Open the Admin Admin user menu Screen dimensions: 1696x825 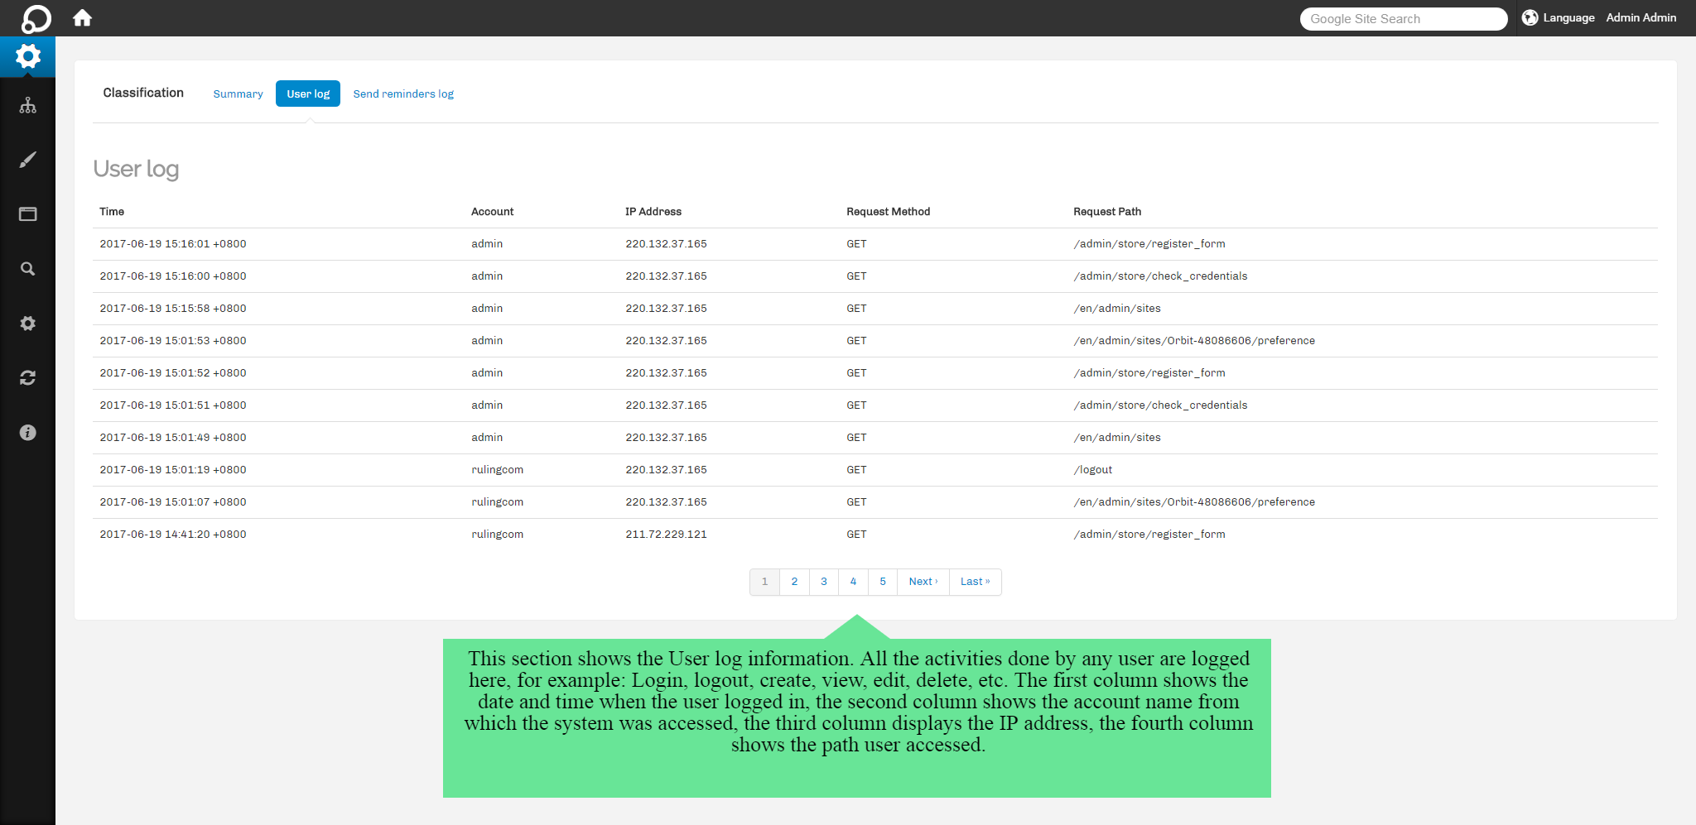pyautogui.click(x=1641, y=18)
